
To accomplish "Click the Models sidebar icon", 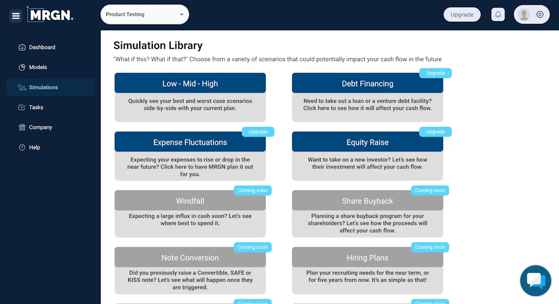I will 22,68.
